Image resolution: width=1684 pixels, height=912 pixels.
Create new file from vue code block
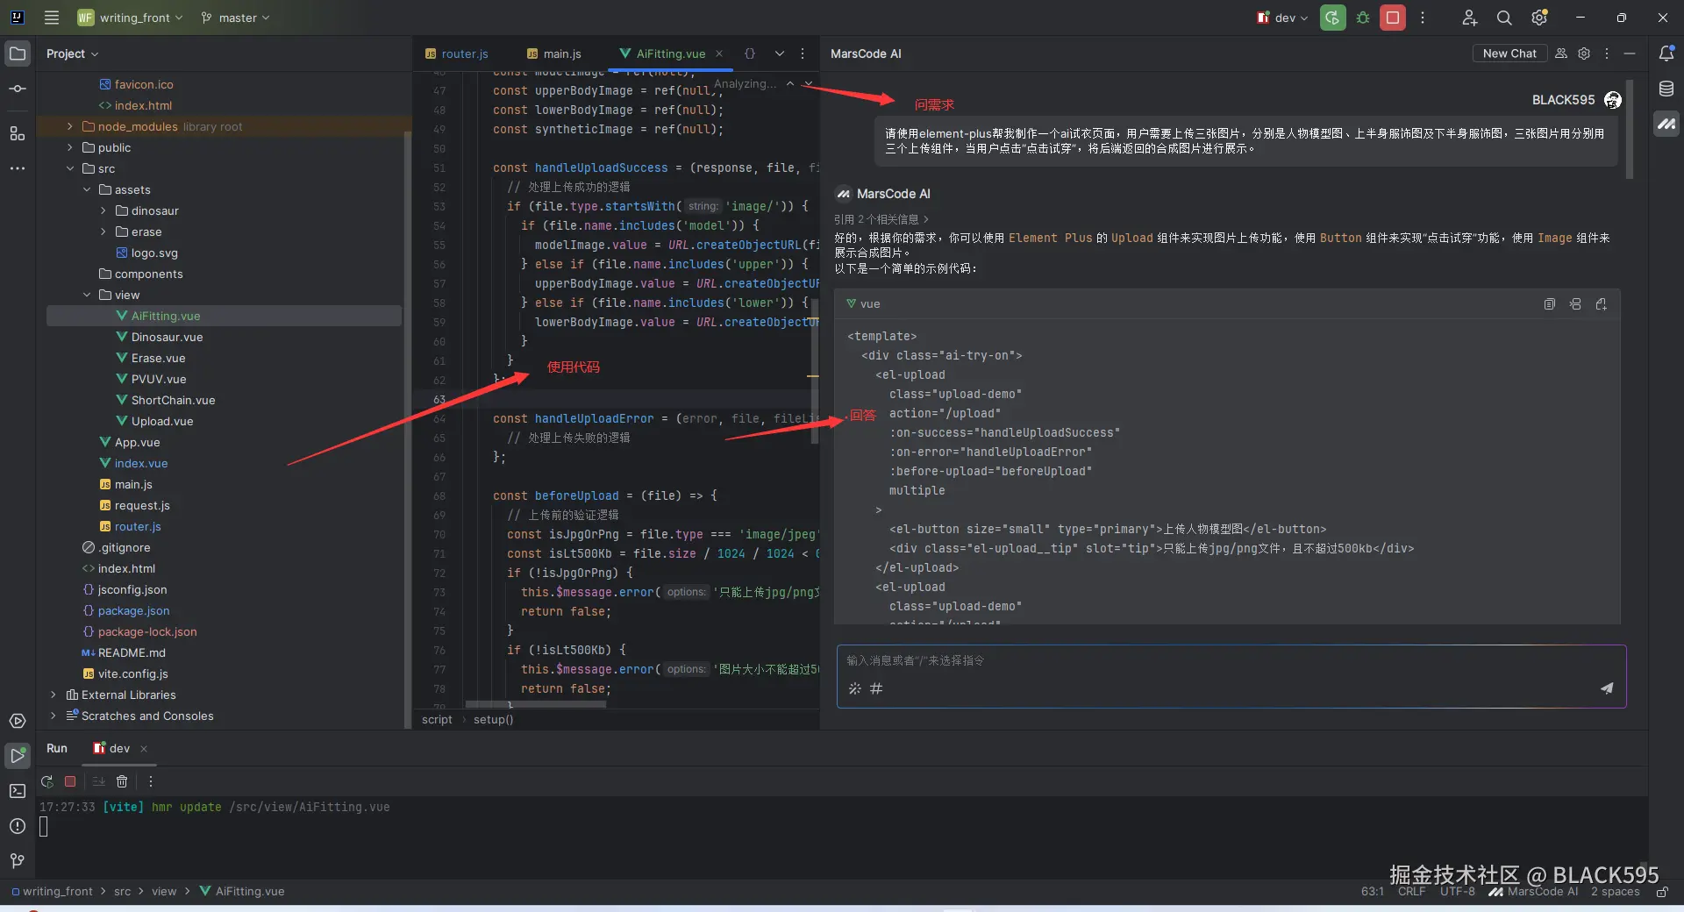[x=1602, y=304]
